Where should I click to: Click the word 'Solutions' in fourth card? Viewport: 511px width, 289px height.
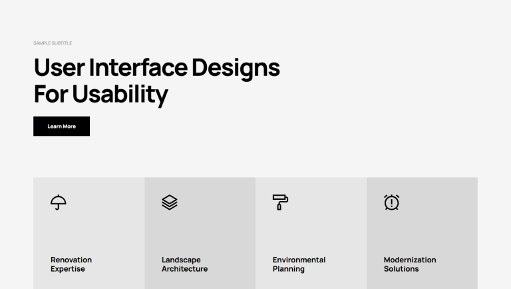(401, 269)
